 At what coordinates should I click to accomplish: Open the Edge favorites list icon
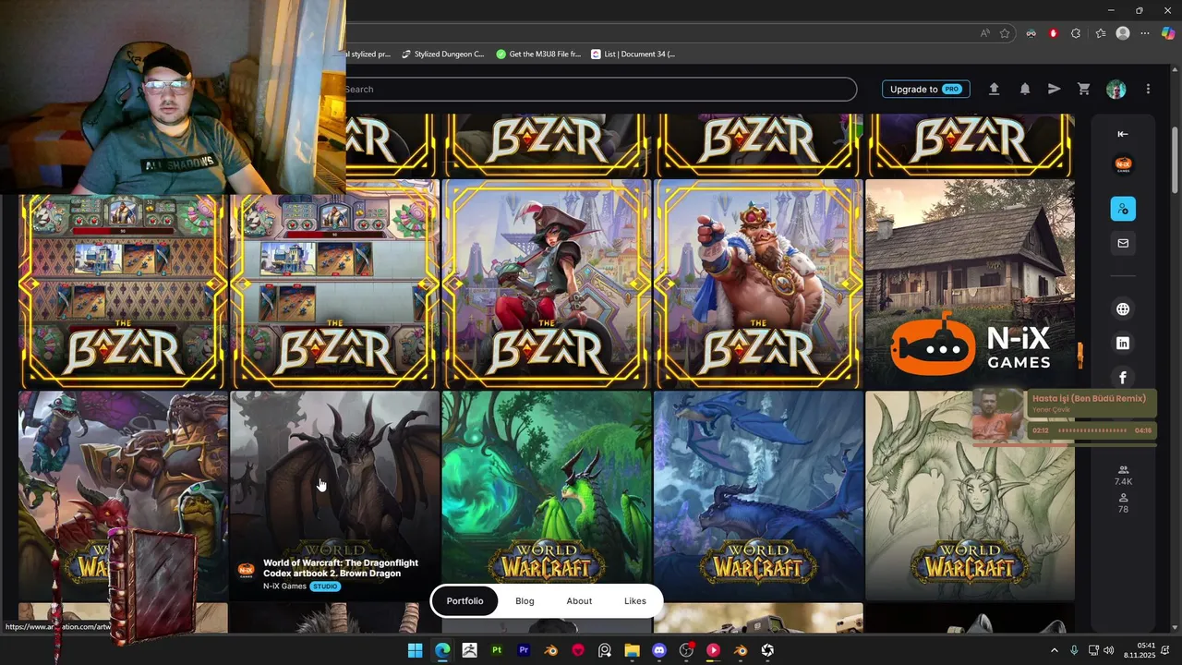pyautogui.click(x=1101, y=33)
